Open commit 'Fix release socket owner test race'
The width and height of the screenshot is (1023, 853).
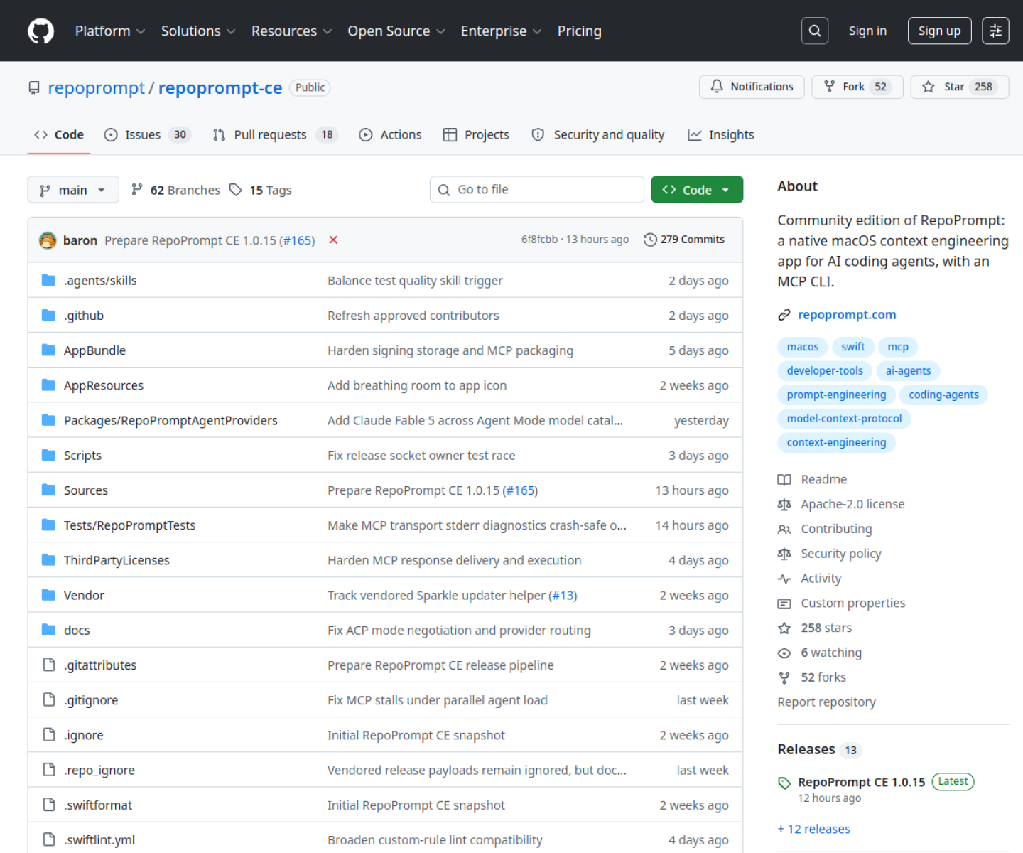point(421,455)
